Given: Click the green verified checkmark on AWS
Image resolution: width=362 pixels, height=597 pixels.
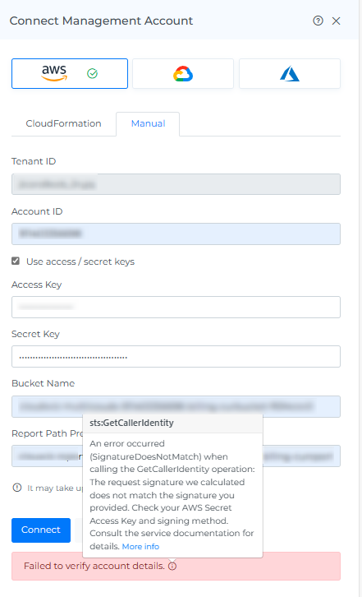Looking at the screenshot, I should (x=93, y=73).
